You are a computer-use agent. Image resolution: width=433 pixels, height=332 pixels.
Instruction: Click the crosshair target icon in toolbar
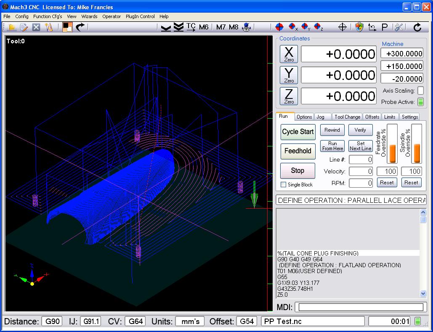tap(342, 27)
